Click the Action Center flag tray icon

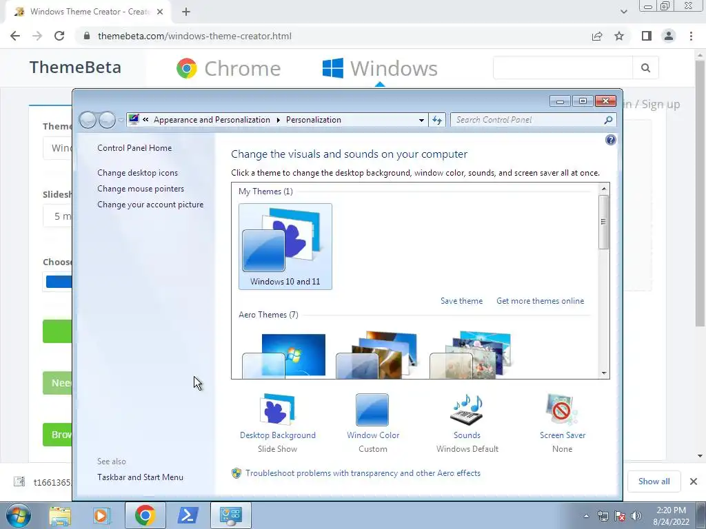point(620,516)
